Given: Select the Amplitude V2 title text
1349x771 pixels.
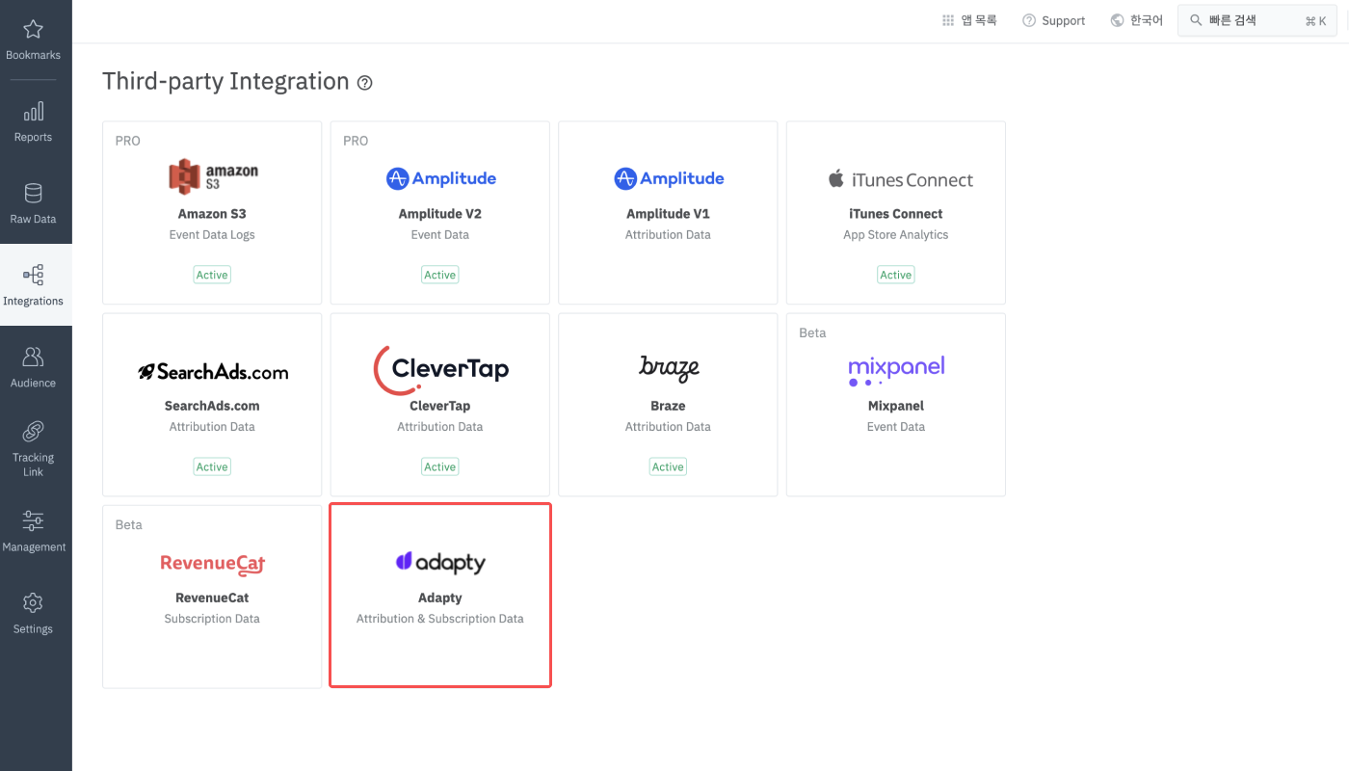Looking at the screenshot, I should 440,214.
